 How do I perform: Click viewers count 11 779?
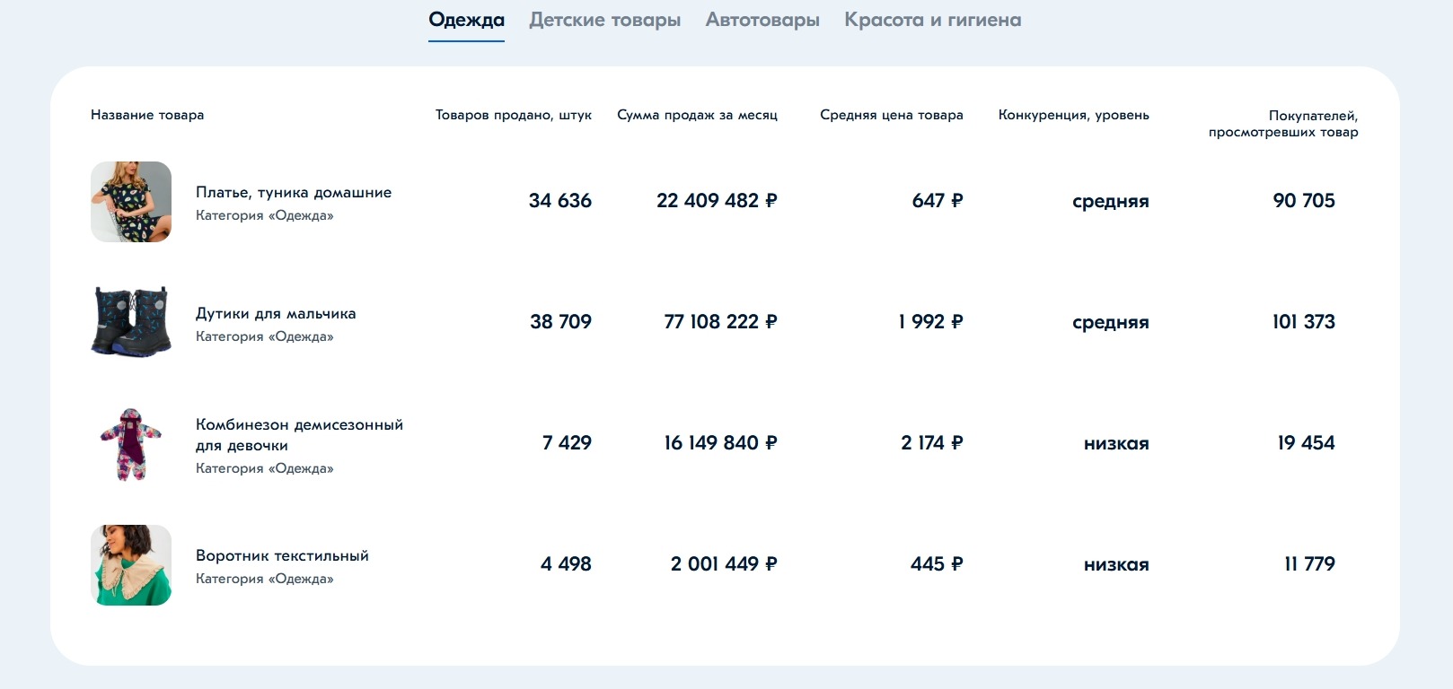point(1310,564)
